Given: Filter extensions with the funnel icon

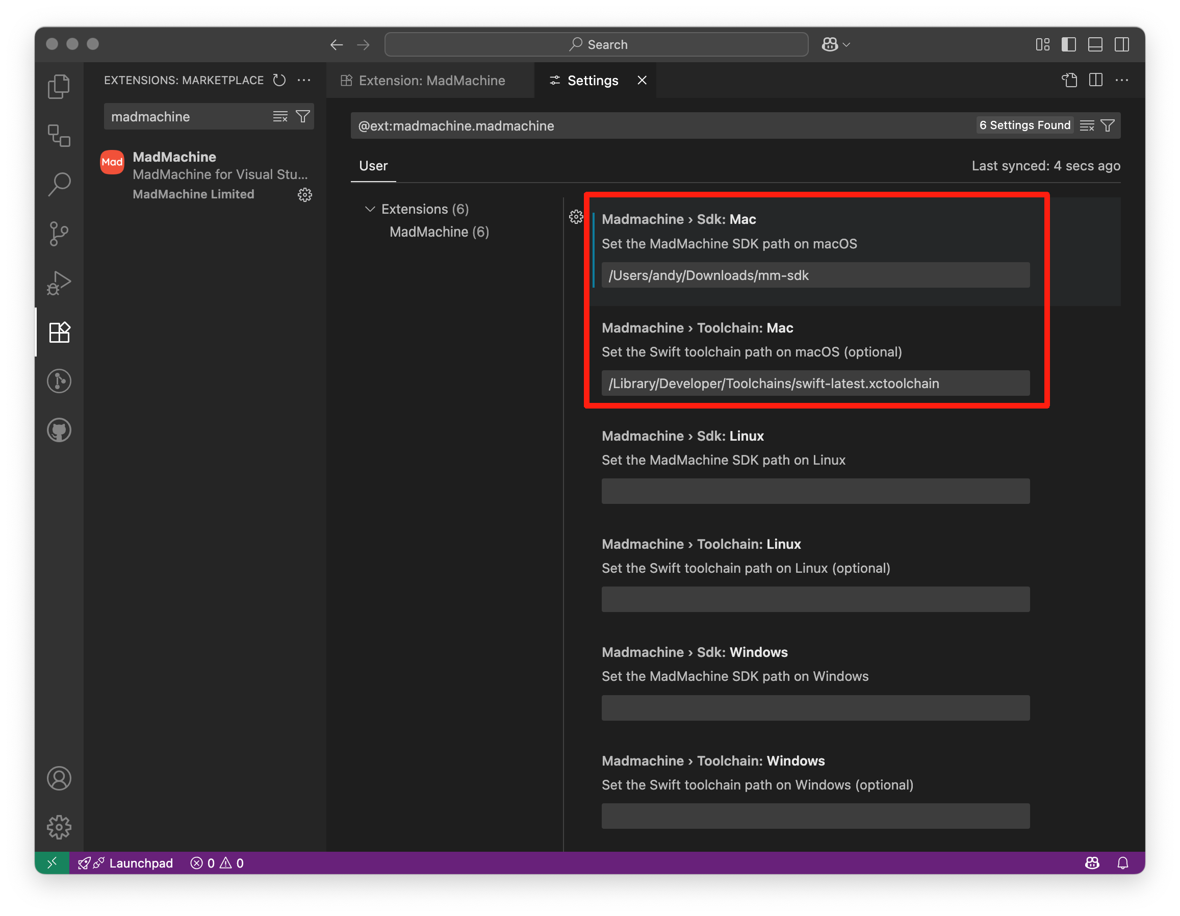Looking at the screenshot, I should 303,116.
